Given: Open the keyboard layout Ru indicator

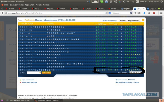Looking at the screenshot, I should point(137,2).
